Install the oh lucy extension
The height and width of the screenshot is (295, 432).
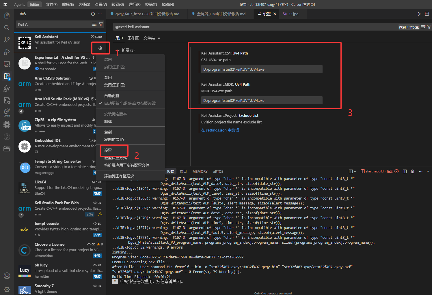[x=97, y=277]
